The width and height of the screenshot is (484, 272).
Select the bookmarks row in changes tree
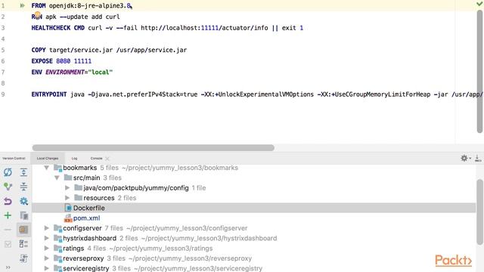[253, 168]
